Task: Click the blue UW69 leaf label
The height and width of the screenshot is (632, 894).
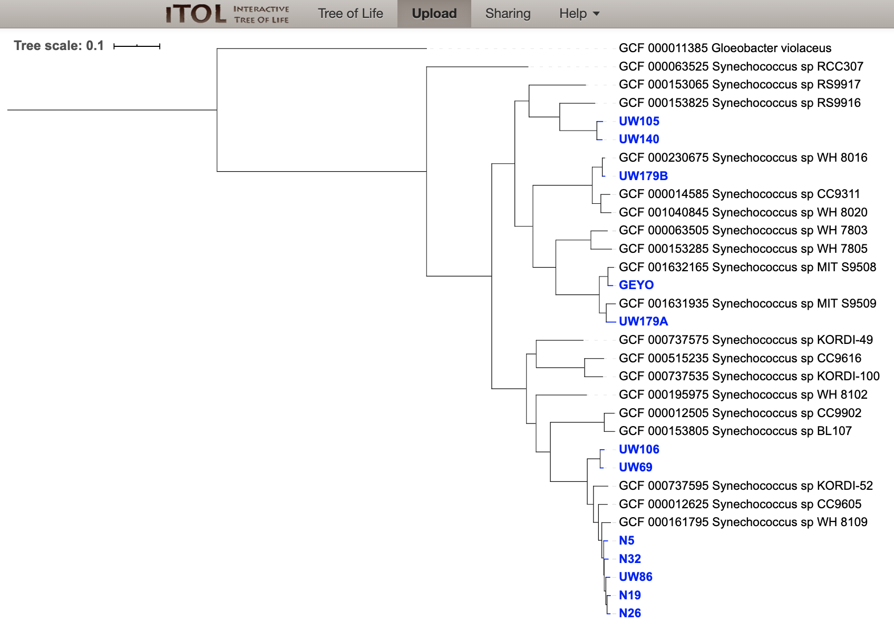Action: [635, 467]
